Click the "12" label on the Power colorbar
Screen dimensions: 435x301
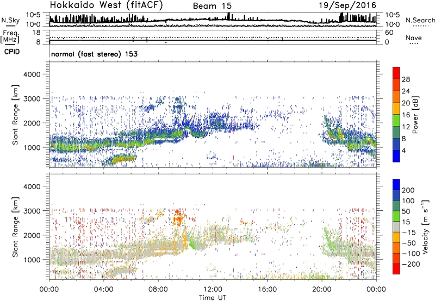[406, 127]
